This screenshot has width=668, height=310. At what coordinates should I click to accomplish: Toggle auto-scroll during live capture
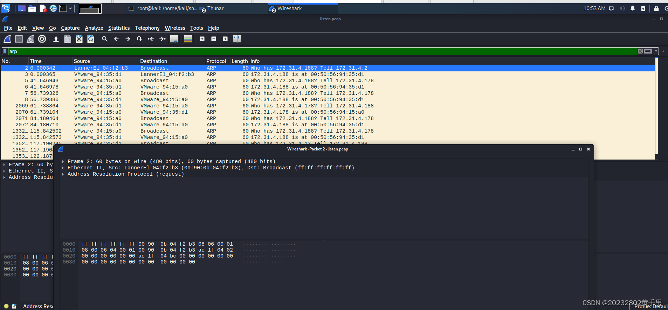coord(174,39)
